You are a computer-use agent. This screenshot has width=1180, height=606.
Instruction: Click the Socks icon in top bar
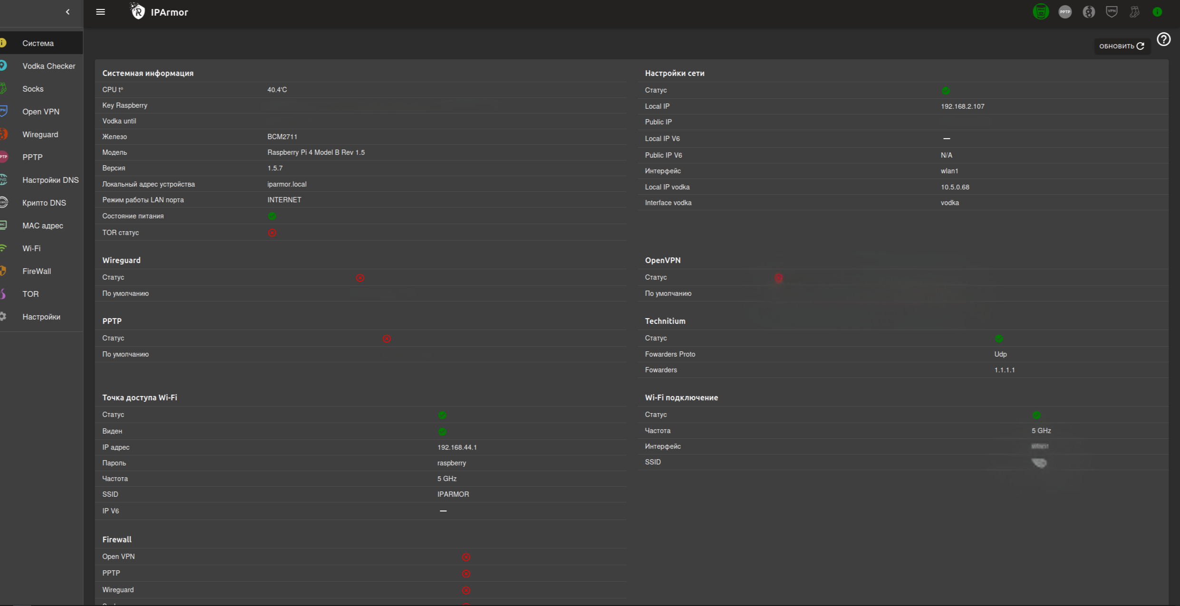coord(1135,12)
